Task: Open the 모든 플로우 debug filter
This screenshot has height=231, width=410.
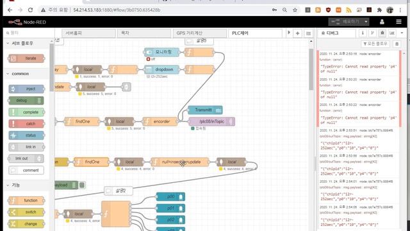Action: tap(375, 44)
